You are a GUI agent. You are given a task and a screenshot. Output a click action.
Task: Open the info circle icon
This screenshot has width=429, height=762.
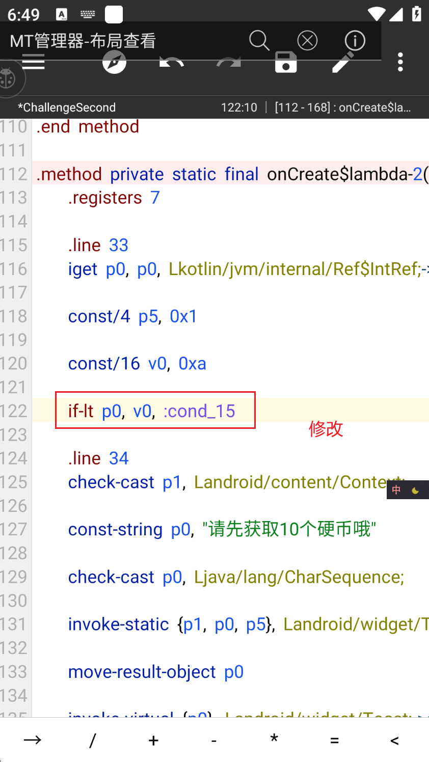click(355, 40)
